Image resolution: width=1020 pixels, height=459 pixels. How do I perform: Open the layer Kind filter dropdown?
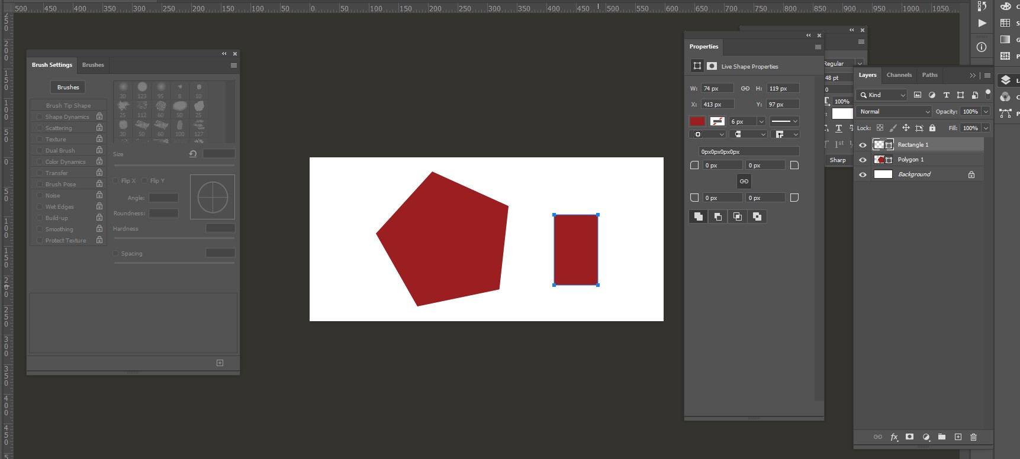[882, 95]
